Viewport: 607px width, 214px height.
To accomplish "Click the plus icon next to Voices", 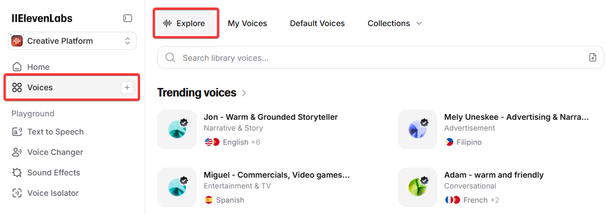I will pyautogui.click(x=127, y=87).
